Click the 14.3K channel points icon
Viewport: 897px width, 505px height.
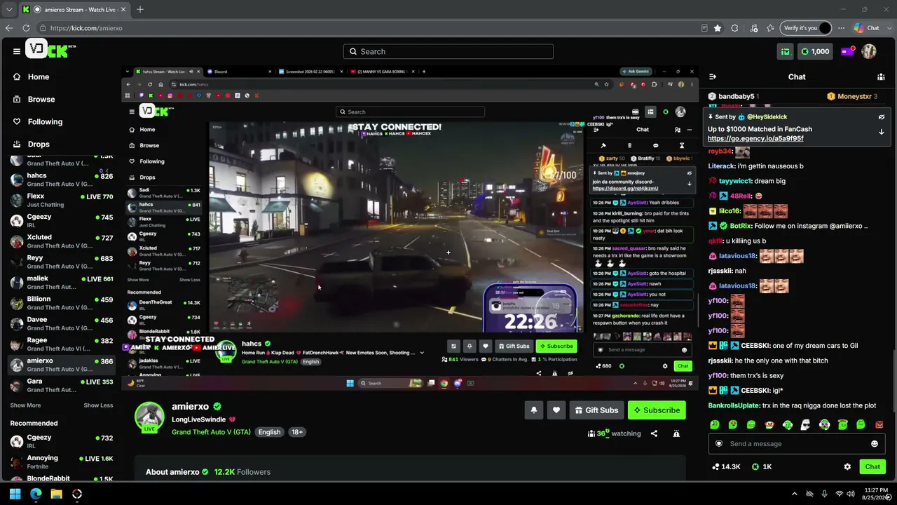point(715,466)
